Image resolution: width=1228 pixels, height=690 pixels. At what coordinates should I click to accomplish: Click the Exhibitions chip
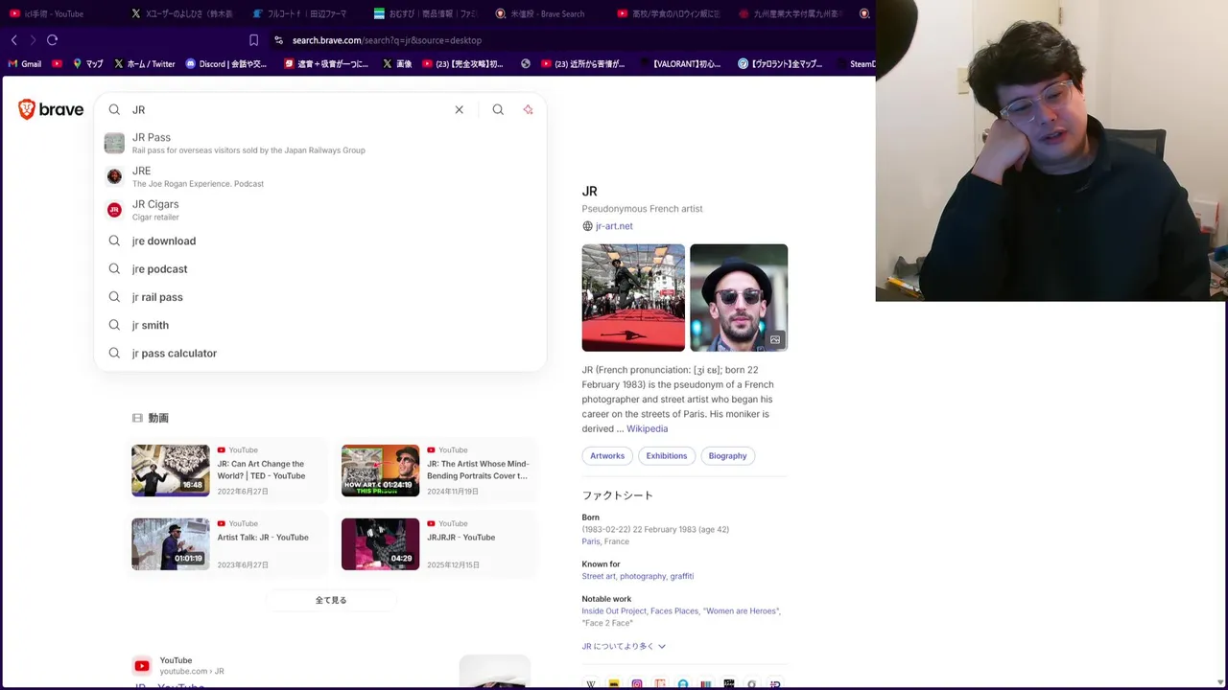point(666,456)
